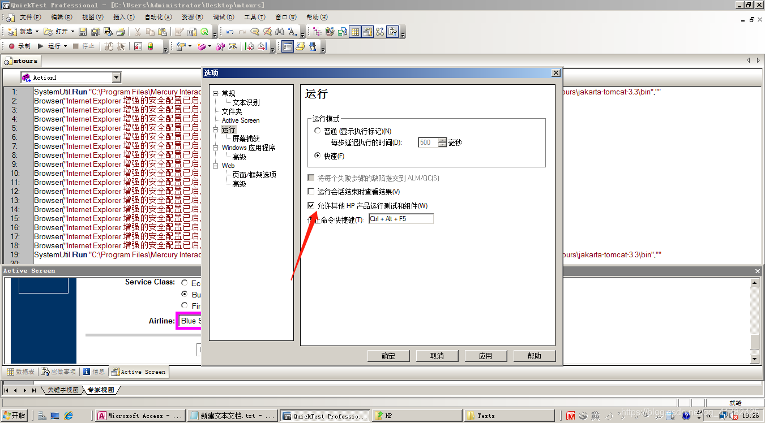Click the Run play-triangle icon
Screen dimensions: 765x423
click(41, 46)
